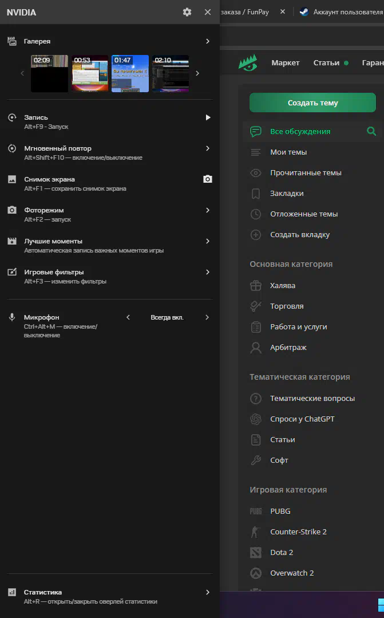Screen dimensions: 384x618
Task: Click the Работа и услуги clipboard icon
Action: (x=256, y=326)
